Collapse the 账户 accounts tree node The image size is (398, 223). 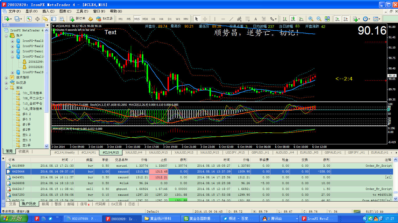(x=6, y=35)
